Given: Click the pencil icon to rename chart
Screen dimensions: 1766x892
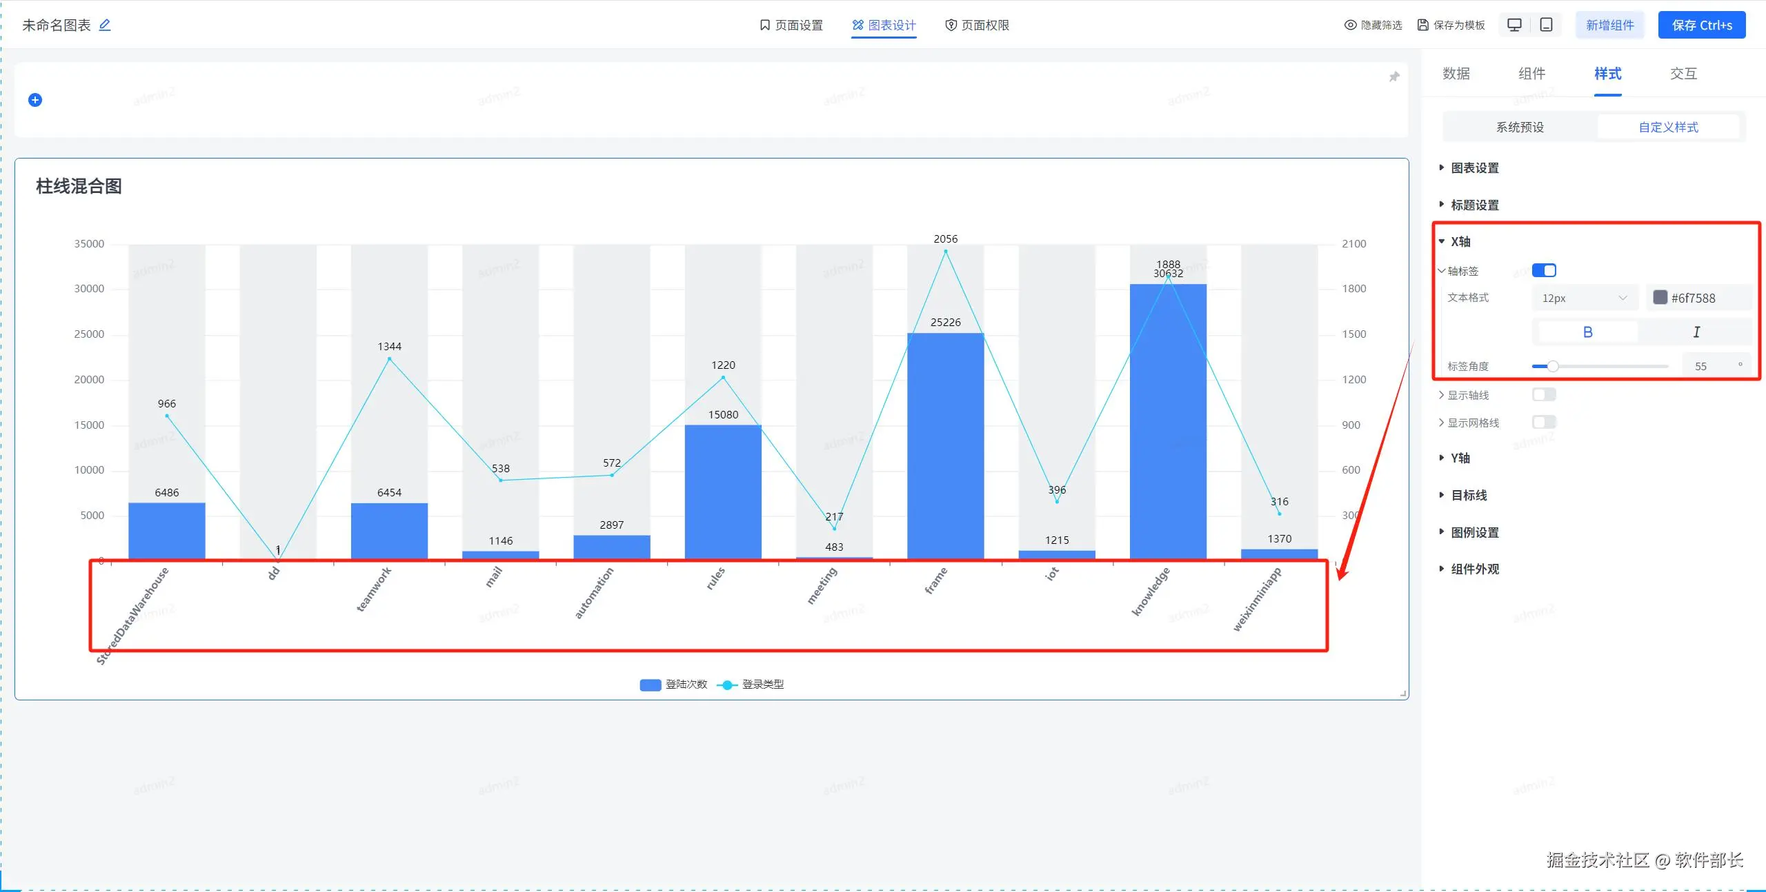Looking at the screenshot, I should point(105,25).
